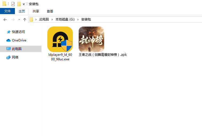Click the title bar folder icon

(4, 4)
